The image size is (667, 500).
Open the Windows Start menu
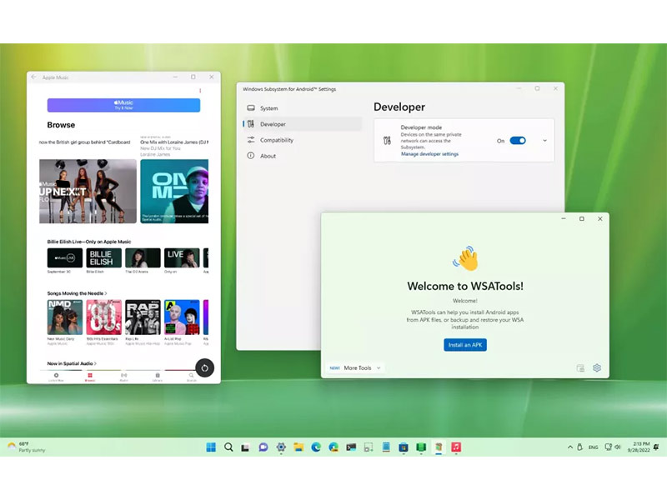[x=211, y=447]
